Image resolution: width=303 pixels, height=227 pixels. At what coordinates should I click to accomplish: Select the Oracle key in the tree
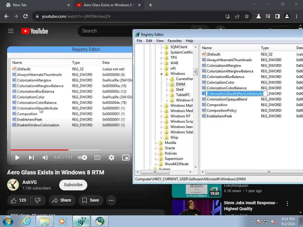[x=170, y=148]
